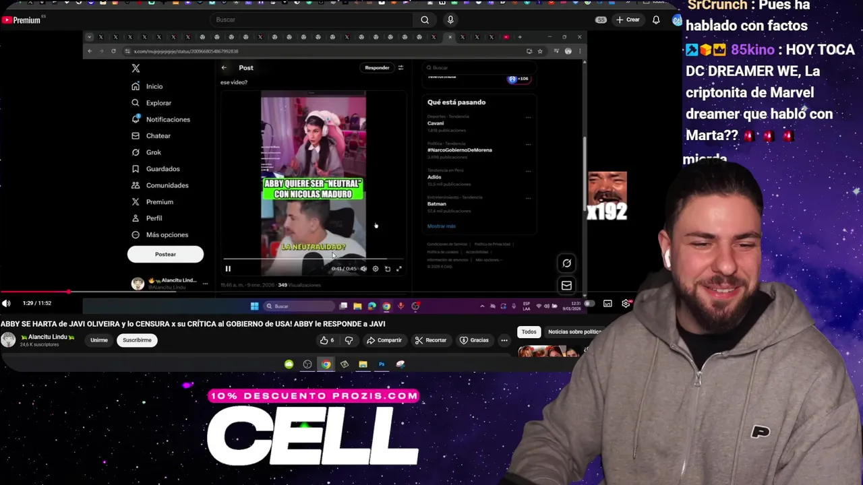The width and height of the screenshot is (863, 485).
Task: Open the Cavani trending topic
Action: tap(436, 123)
